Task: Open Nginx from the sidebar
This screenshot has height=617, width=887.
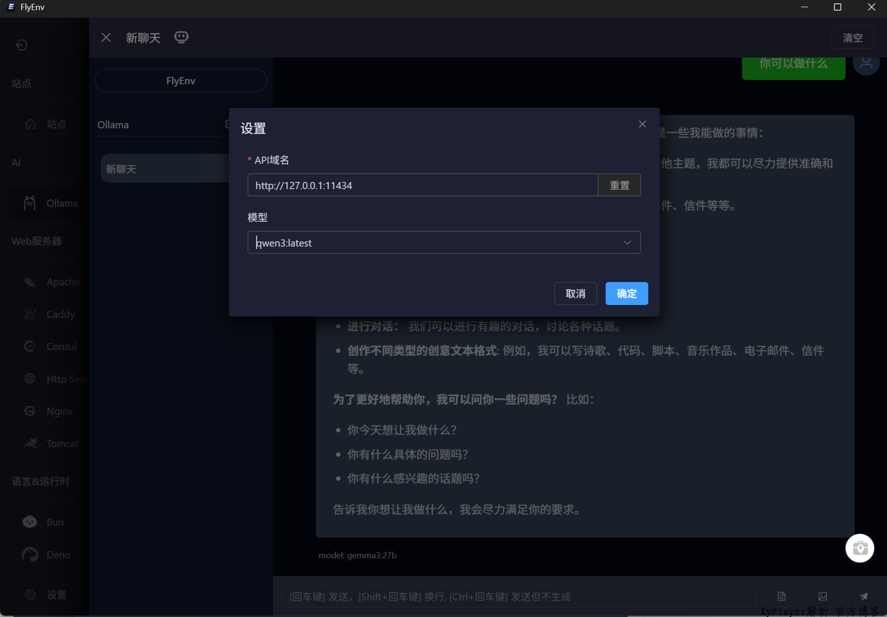Action: 59,411
